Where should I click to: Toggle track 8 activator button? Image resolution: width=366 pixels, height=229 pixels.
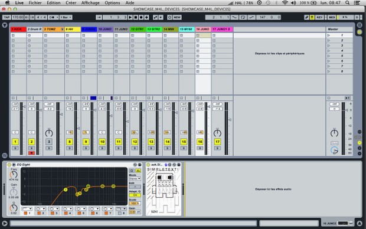(70, 142)
